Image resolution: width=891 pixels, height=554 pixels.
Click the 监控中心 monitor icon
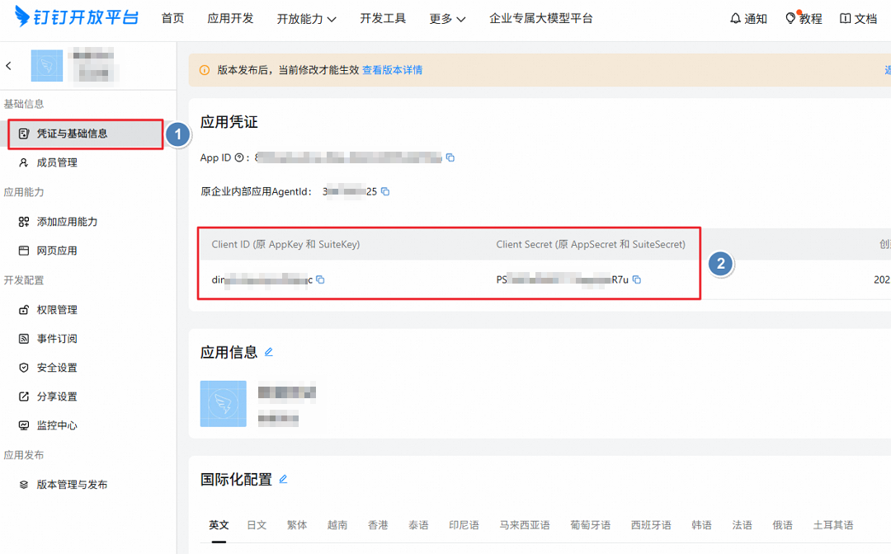pos(24,425)
